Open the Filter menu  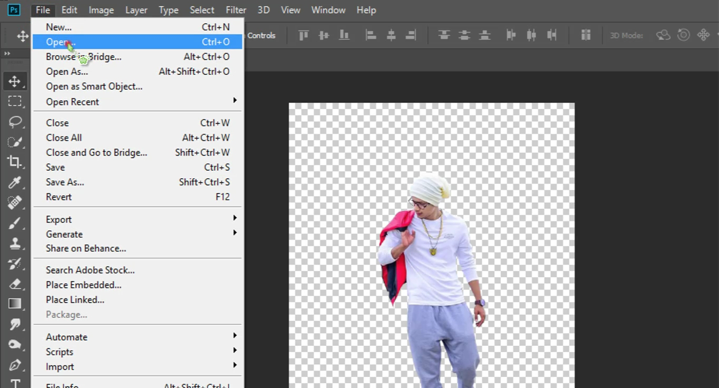point(236,10)
